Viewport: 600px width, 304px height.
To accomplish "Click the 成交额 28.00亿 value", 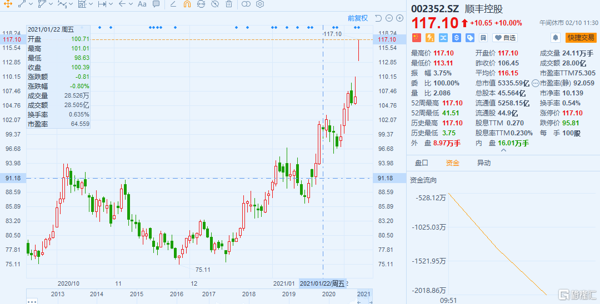I will coord(574,63).
